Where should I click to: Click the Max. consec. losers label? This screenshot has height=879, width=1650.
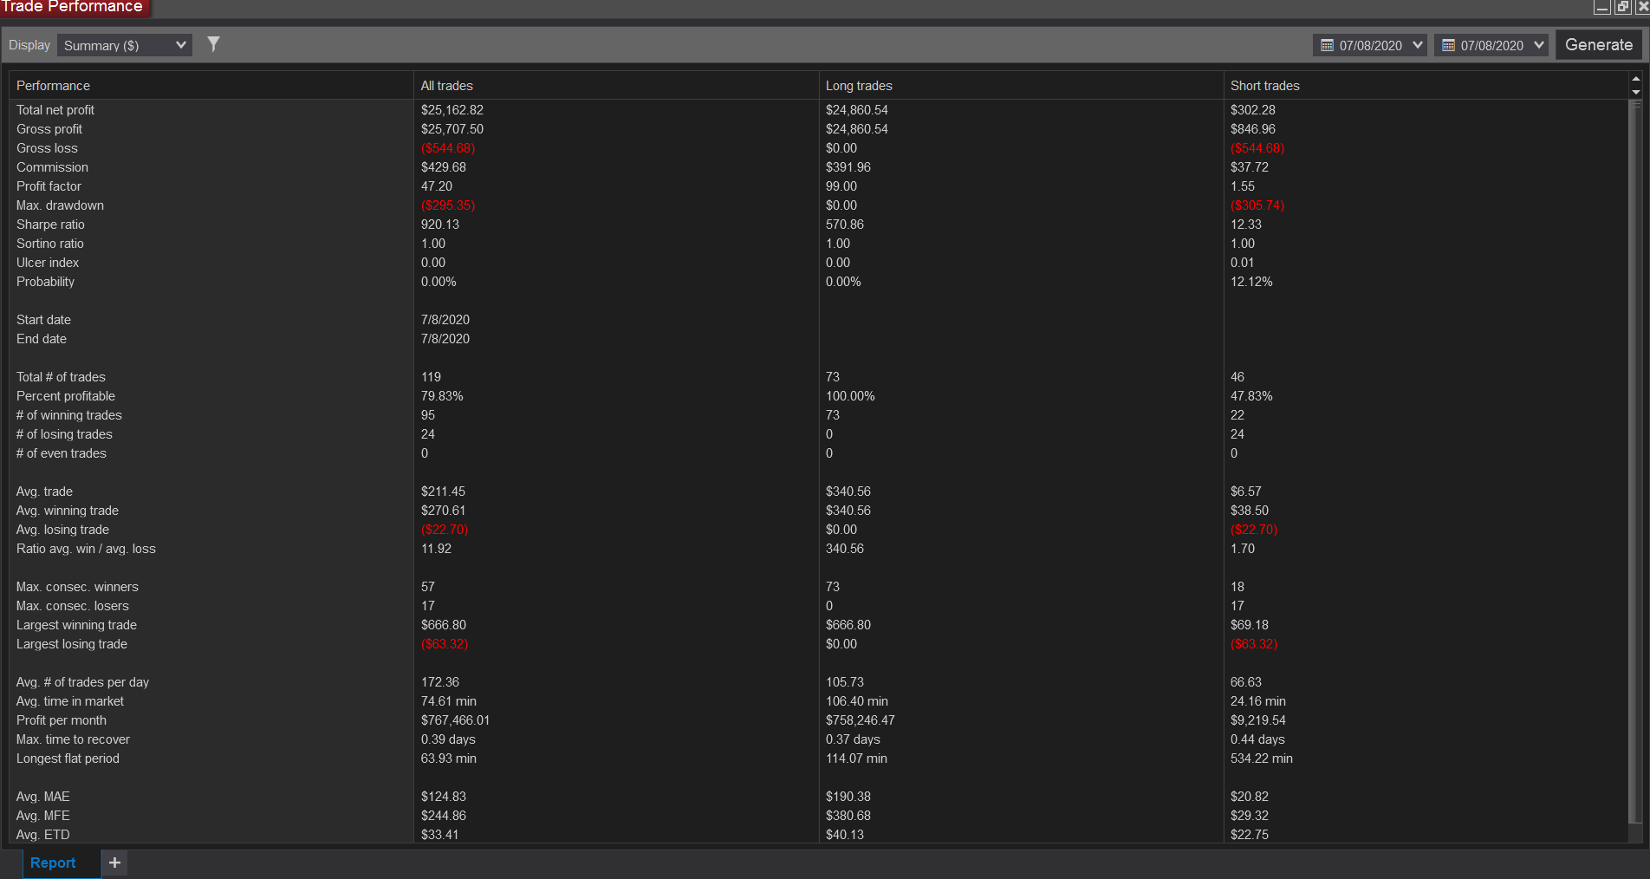point(73,606)
